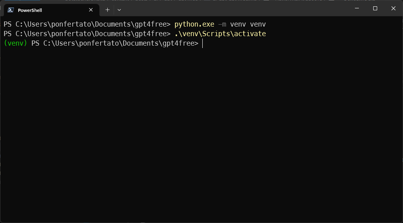Place cursor at the active prompt caret
This screenshot has height=223, width=403.
click(202, 43)
